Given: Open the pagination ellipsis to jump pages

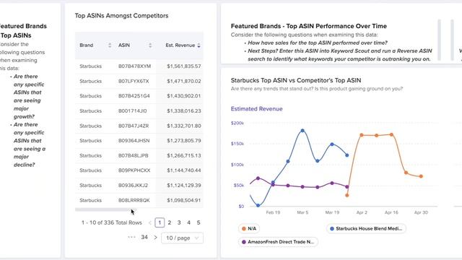Looking at the screenshot, I should (131, 237).
